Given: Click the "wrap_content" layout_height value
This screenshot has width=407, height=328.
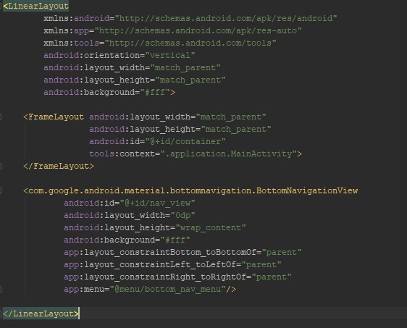Looking at the screenshot, I should coord(211,227).
